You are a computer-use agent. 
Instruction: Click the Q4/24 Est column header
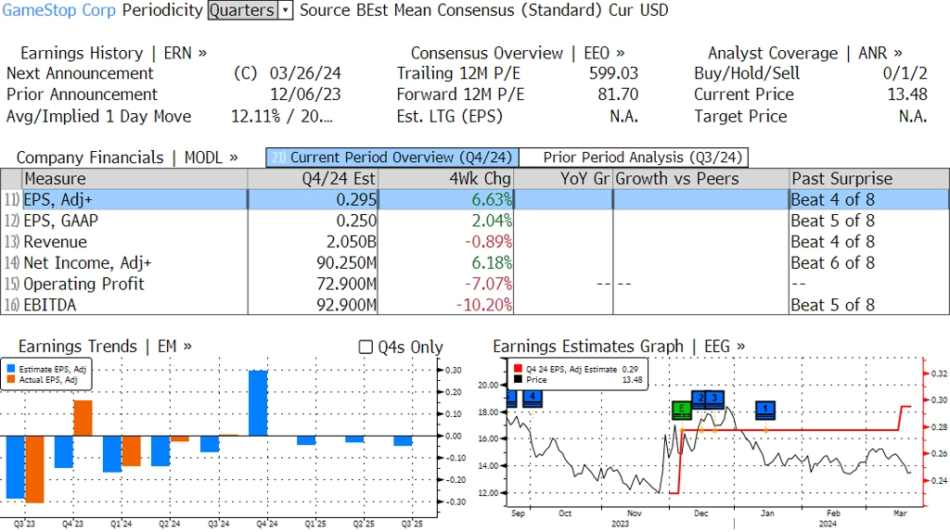coord(313,179)
